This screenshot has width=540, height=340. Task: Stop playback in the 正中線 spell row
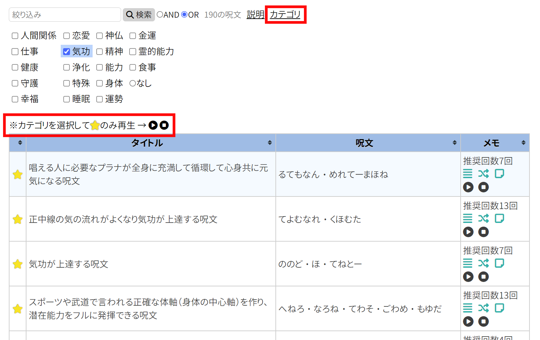point(483,232)
